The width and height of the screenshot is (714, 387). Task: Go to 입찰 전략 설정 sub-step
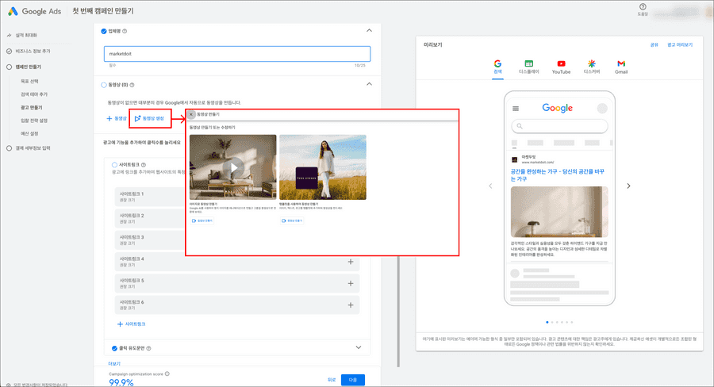(33, 121)
